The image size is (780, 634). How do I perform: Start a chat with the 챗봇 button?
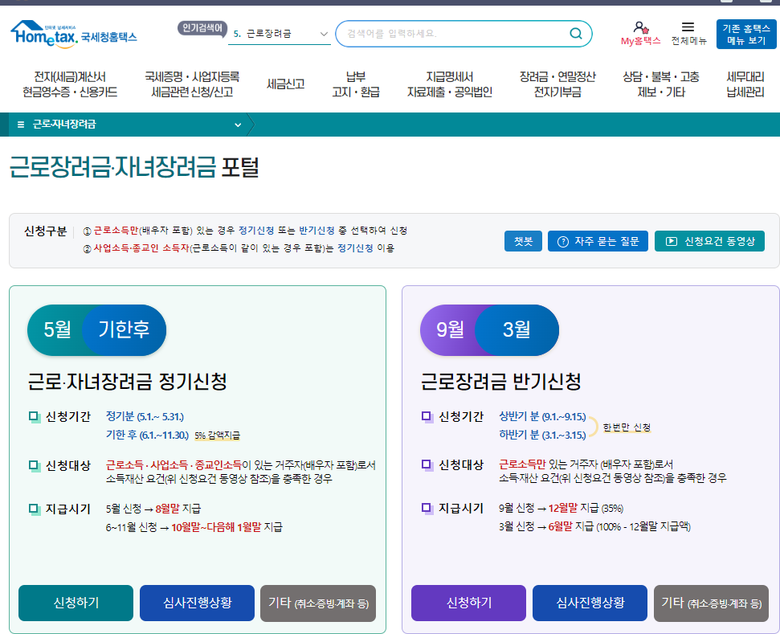point(522,240)
